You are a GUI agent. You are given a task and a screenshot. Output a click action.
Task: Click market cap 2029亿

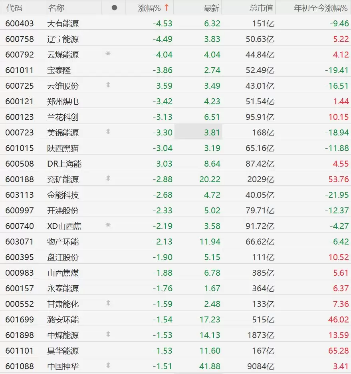click(261, 179)
